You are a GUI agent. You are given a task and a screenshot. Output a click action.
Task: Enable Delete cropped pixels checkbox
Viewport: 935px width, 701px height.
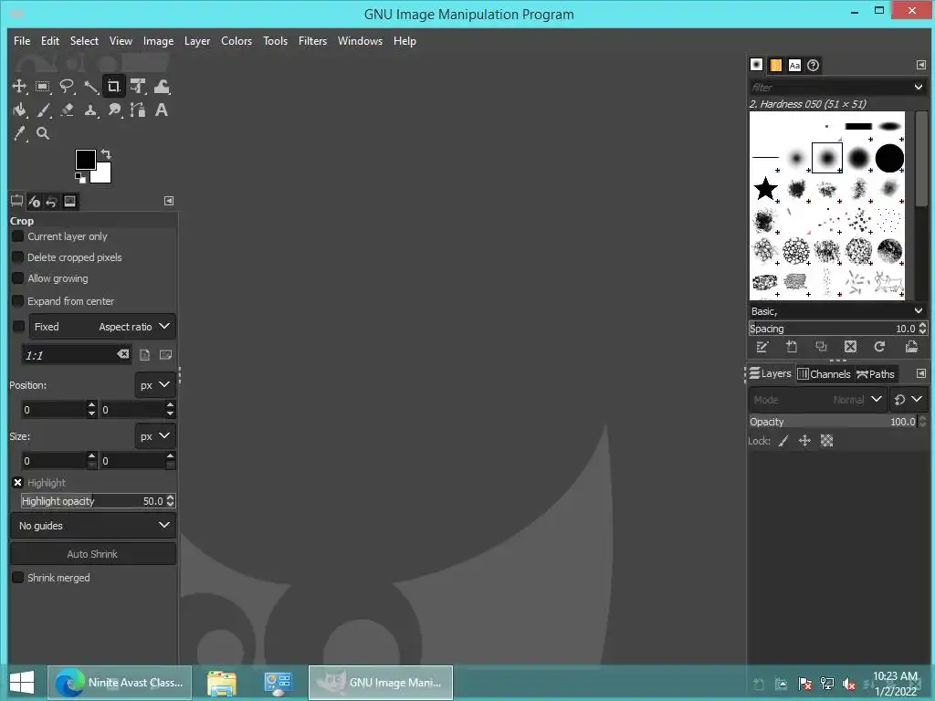pyautogui.click(x=18, y=257)
